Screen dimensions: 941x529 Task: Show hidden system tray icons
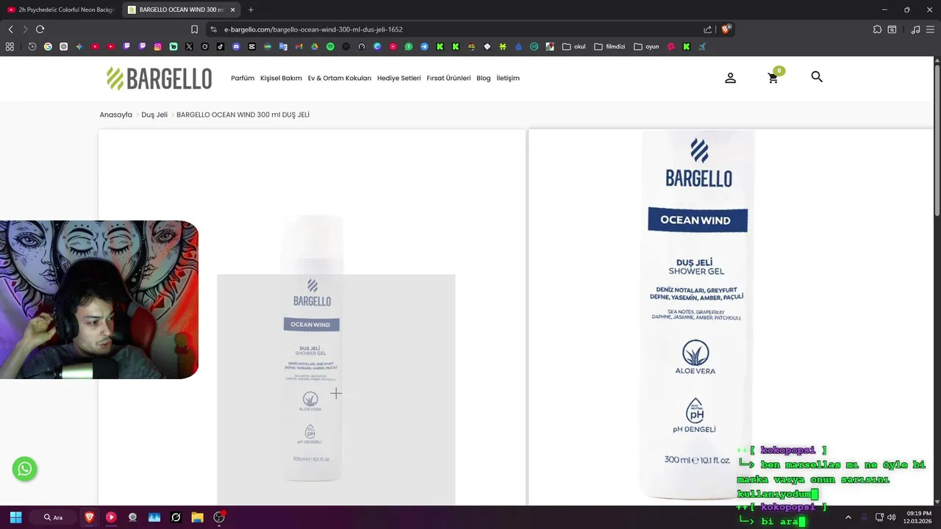click(848, 517)
